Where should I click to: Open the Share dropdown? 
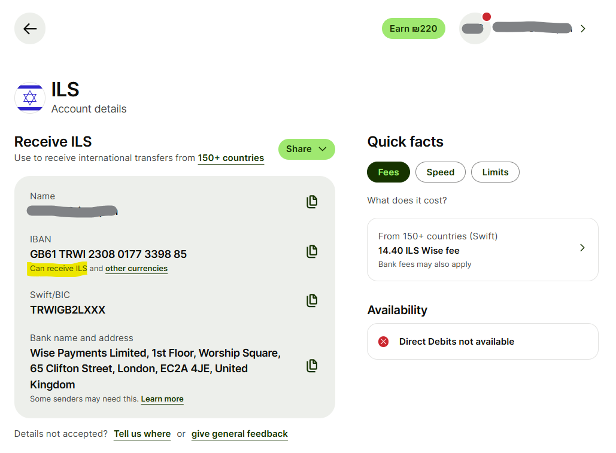coord(307,149)
